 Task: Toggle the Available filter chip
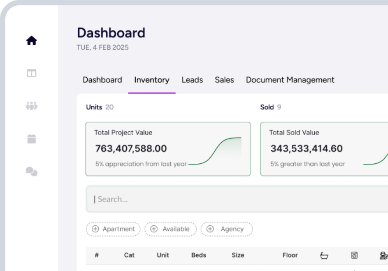[x=170, y=229]
